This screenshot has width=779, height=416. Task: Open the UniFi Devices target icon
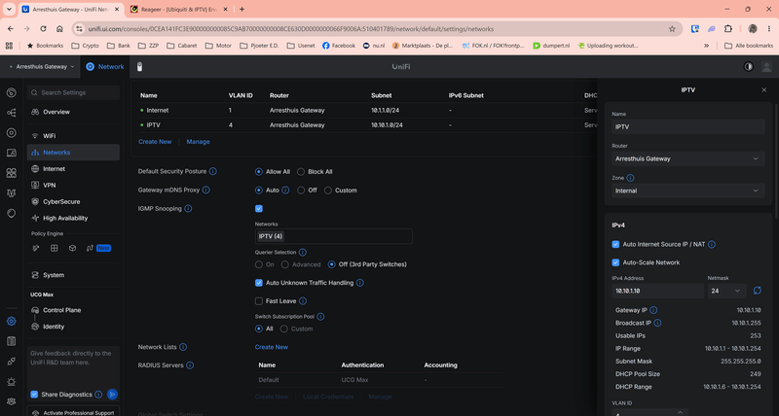(x=11, y=133)
